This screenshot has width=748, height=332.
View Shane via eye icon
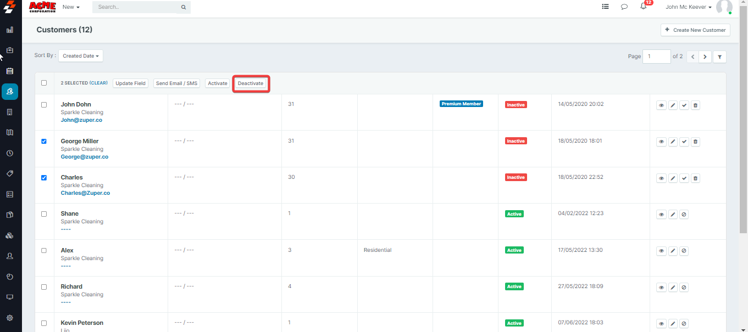pyautogui.click(x=661, y=215)
